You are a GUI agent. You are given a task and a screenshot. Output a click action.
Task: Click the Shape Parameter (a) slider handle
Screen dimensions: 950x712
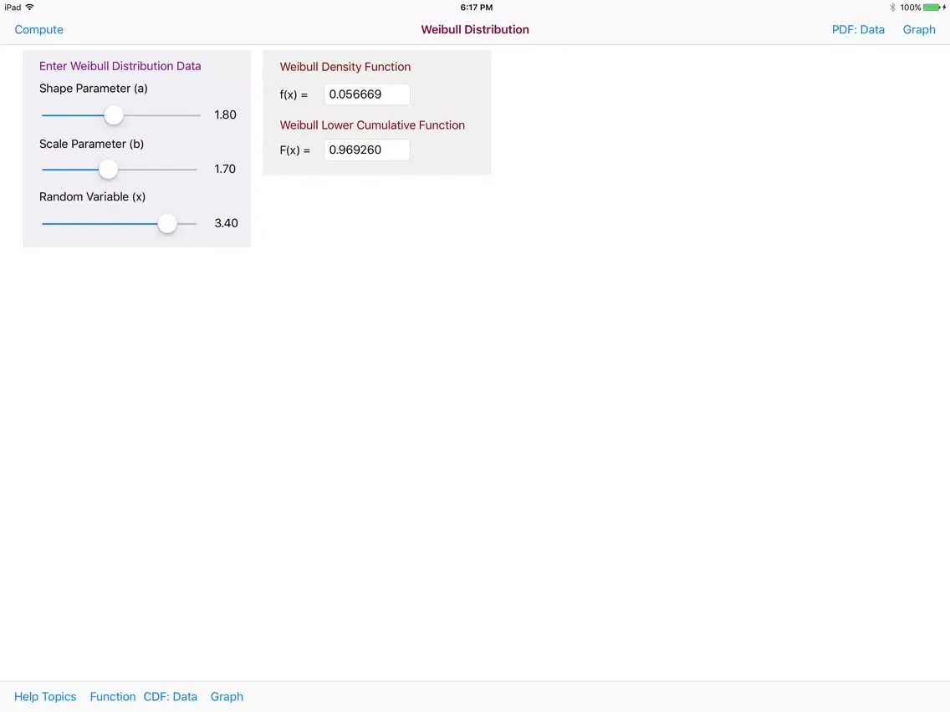[x=113, y=115]
